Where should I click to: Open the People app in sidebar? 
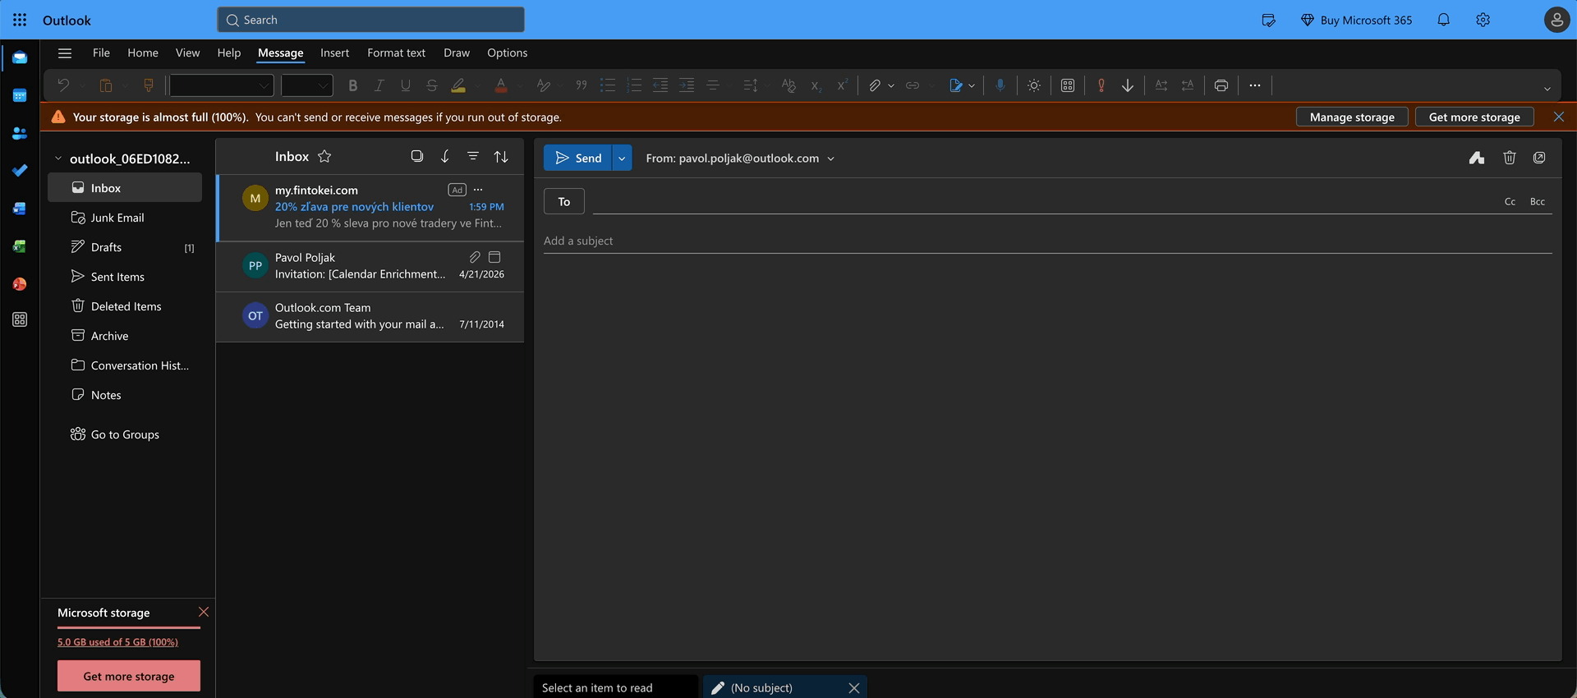[20, 133]
